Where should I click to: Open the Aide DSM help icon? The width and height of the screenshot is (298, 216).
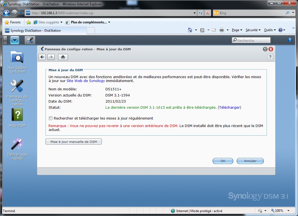click(x=17, y=118)
